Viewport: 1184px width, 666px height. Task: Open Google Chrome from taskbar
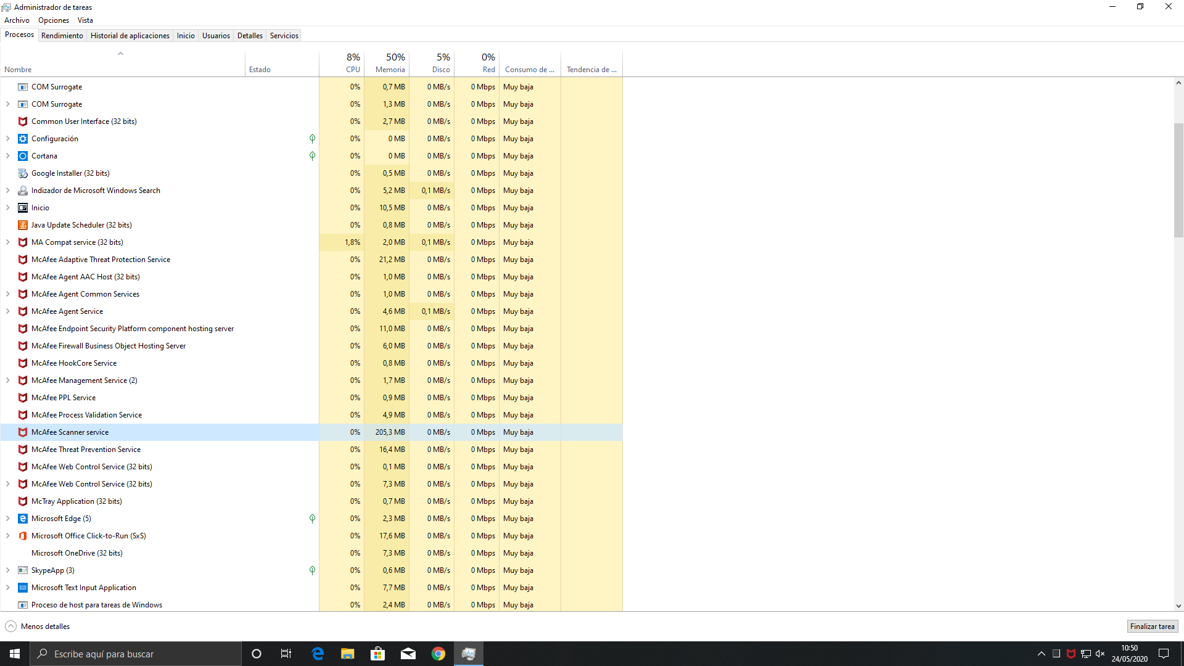pos(438,654)
